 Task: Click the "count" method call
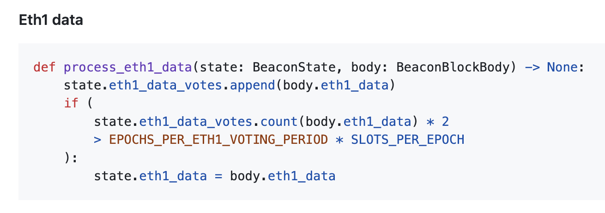tap(279, 122)
